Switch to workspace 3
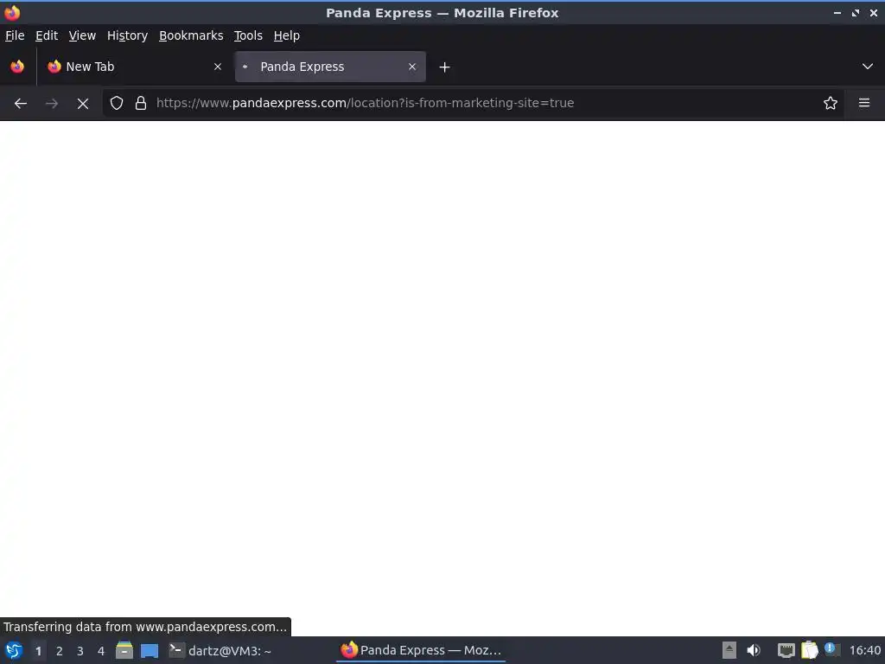 click(80, 651)
